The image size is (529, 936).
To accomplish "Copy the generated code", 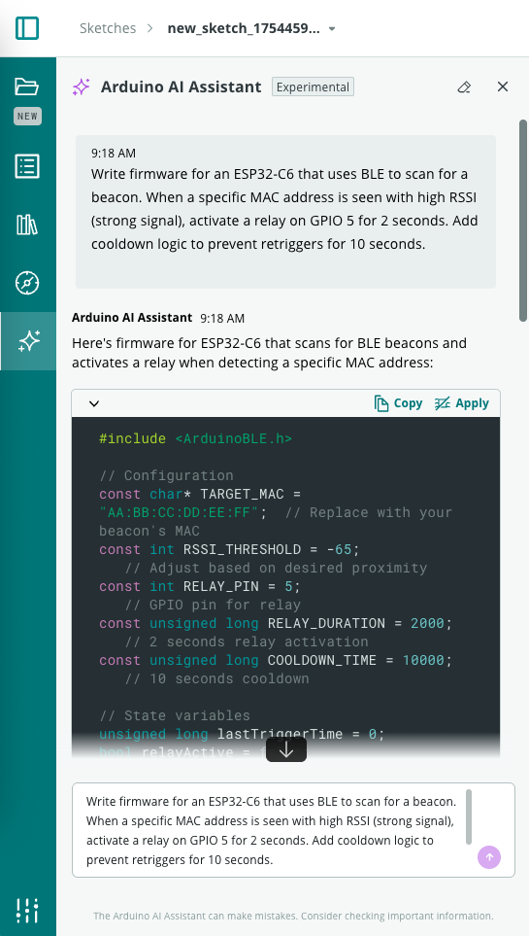I will pos(398,403).
